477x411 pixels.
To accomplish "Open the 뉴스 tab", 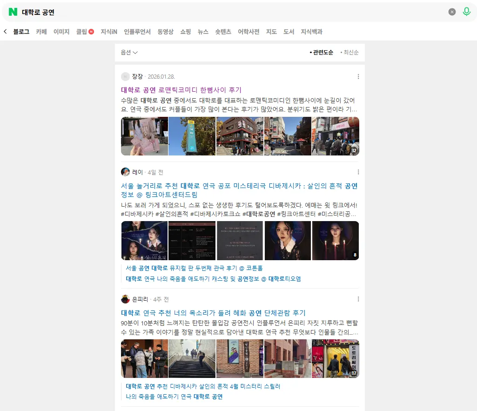I will pos(203,32).
